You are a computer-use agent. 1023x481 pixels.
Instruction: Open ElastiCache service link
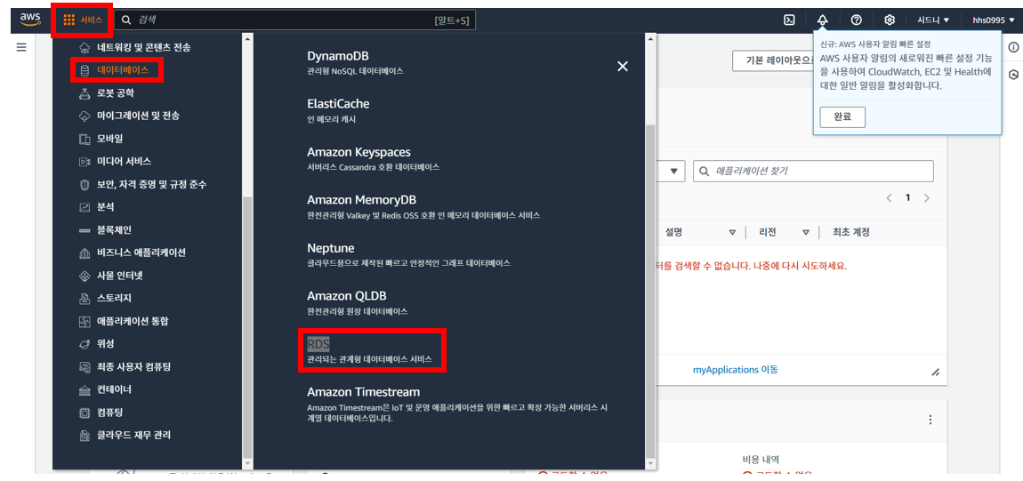click(339, 104)
